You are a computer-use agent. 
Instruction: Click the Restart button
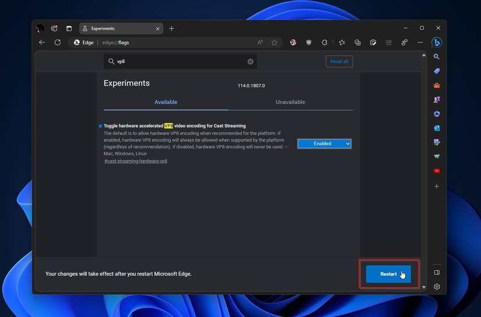click(x=388, y=274)
